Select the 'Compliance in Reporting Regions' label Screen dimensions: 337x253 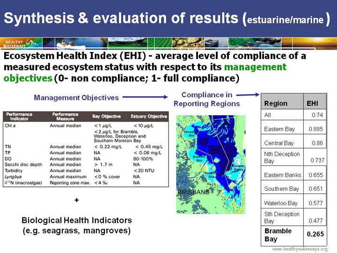pyautogui.click(x=207, y=99)
